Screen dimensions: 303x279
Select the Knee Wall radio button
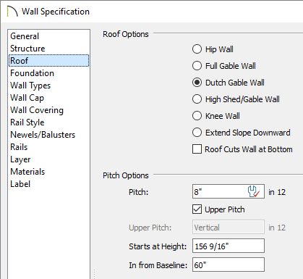(x=197, y=116)
